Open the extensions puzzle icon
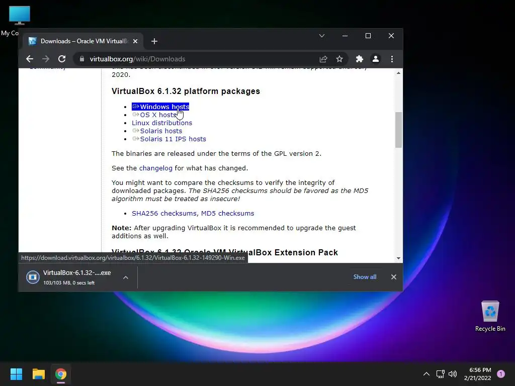This screenshot has height=386, width=515. coord(359,59)
